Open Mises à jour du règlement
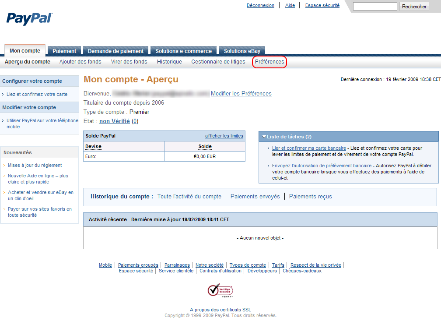 click(x=35, y=165)
